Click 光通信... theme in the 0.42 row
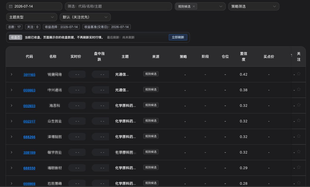The image size is (310, 187). [122, 74]
